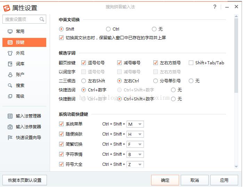
Task: Minimize the 属性设置 window
Action: (227, 7)
